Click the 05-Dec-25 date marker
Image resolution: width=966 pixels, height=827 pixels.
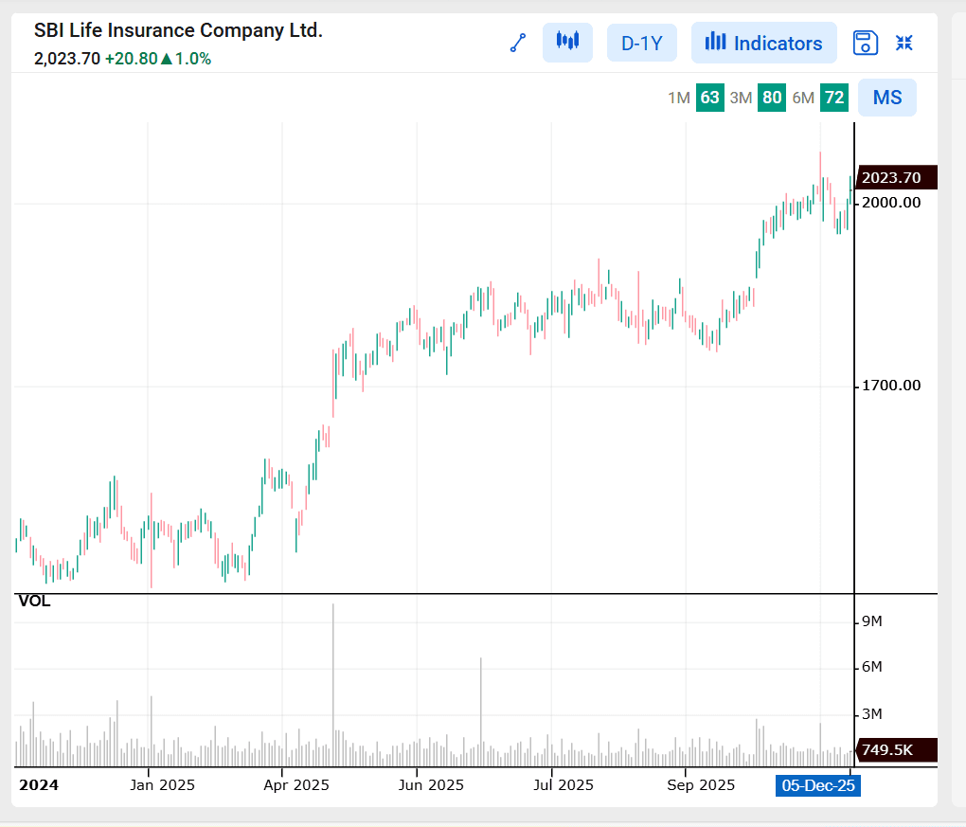(818, 785)
